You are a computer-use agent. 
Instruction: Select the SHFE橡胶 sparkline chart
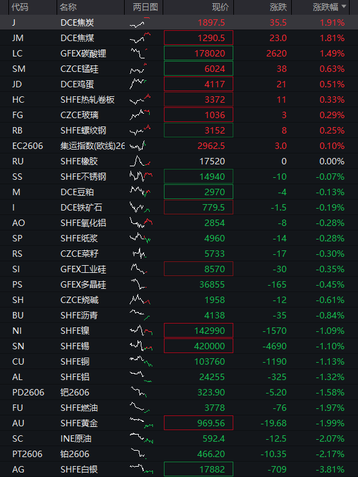point(140,161)
